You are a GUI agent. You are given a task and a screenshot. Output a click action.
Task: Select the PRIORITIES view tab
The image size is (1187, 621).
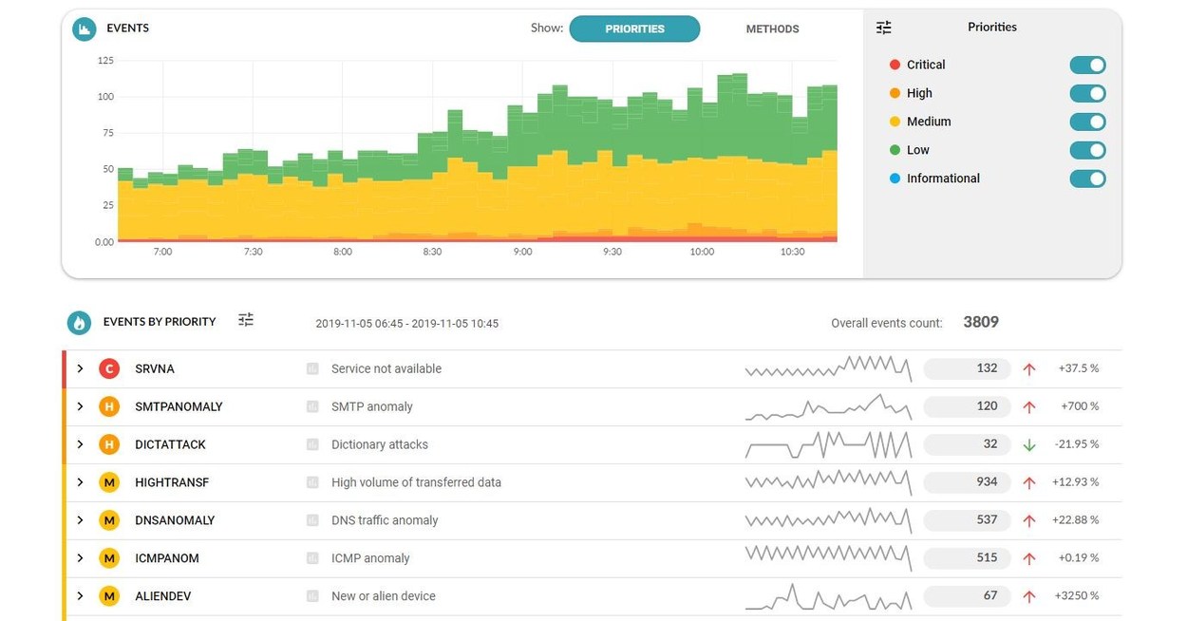click(634, 28)
